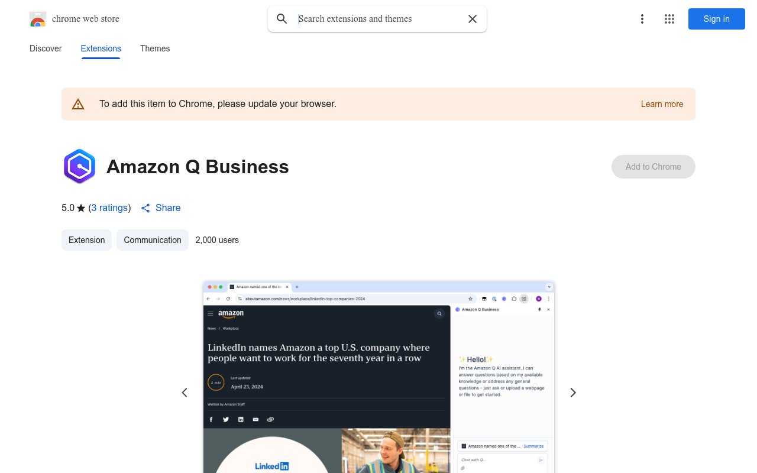Click the search magnifier icon

click(x=282, y=19)
